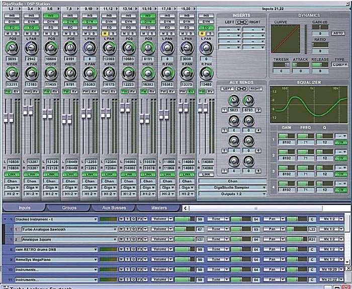
Task: Click the Volume slider on Analogue Square row
Action: click(x=185, y=239)
